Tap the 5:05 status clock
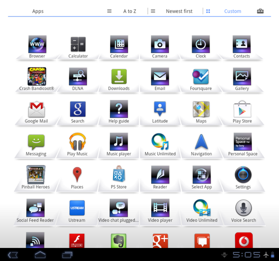Image resolution: width=279 pixels, height=261 pixels. point(246,255)
